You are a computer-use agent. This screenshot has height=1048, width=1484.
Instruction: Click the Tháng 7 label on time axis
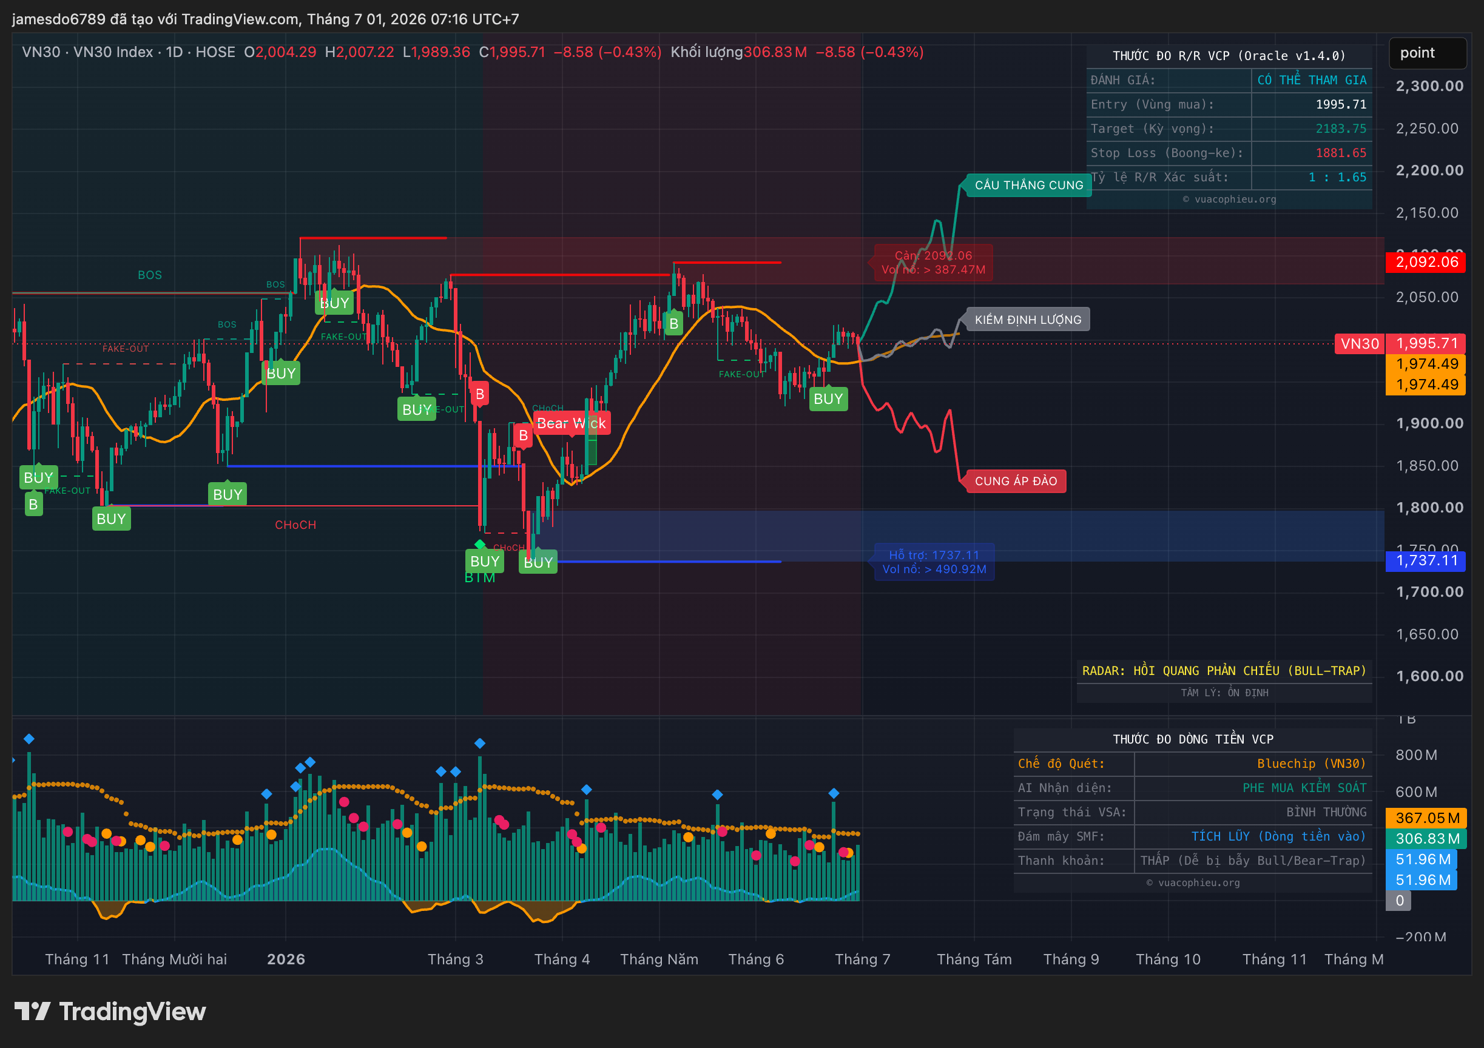click(x=862, y=959)
